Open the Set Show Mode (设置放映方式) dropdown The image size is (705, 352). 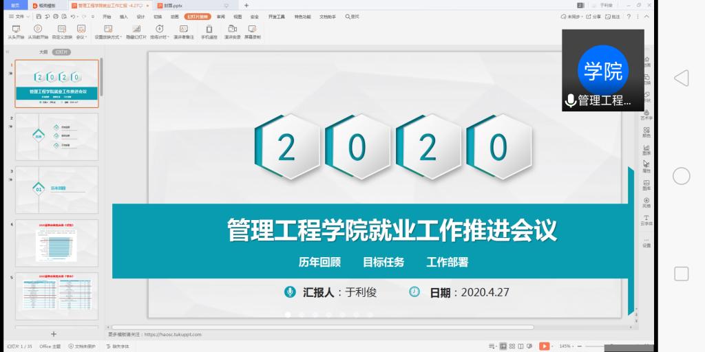tap(121, 37)
